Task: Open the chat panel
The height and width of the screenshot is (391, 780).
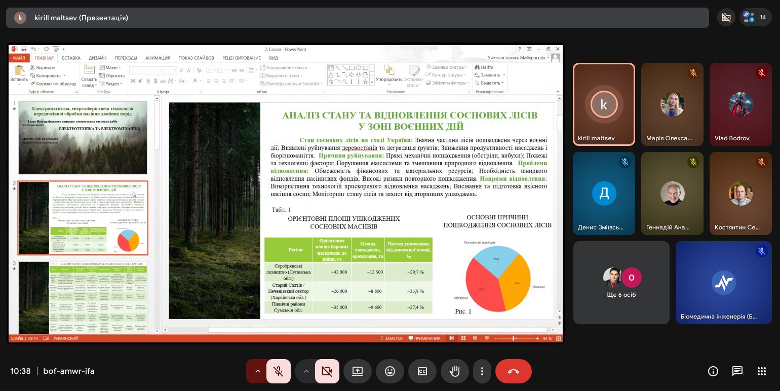Action: click(737, 371)
